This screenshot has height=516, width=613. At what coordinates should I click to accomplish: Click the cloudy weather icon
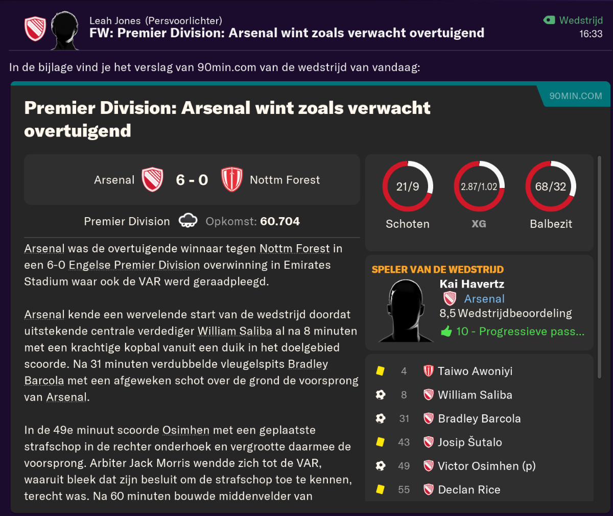click(188, 221)
